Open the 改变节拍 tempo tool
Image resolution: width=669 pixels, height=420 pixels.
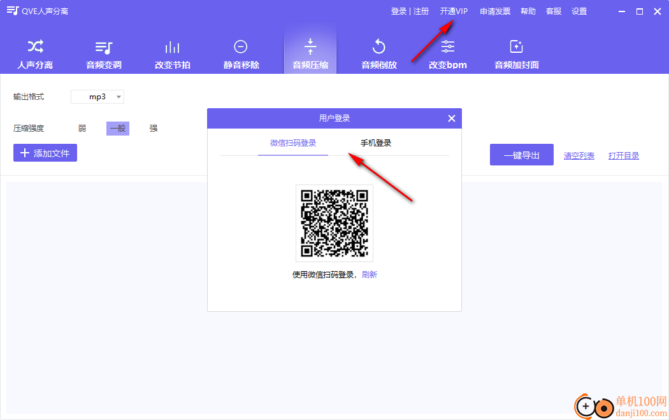(173, 54)
